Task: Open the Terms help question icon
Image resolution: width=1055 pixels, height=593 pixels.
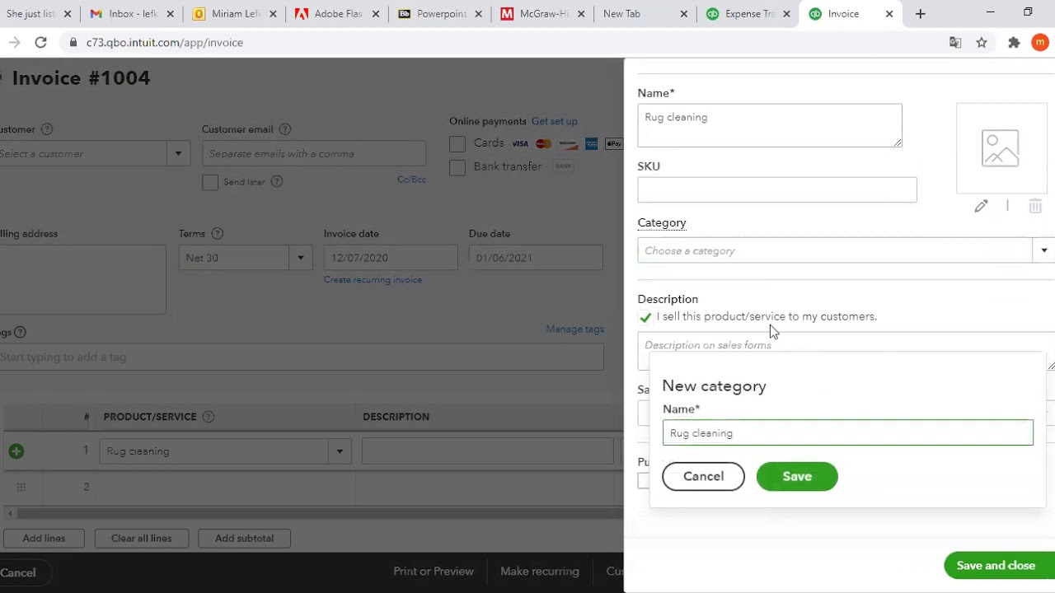Action: tap(218, 234)
